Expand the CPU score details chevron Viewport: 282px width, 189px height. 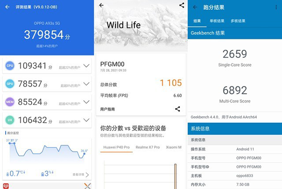coord(86,66)
